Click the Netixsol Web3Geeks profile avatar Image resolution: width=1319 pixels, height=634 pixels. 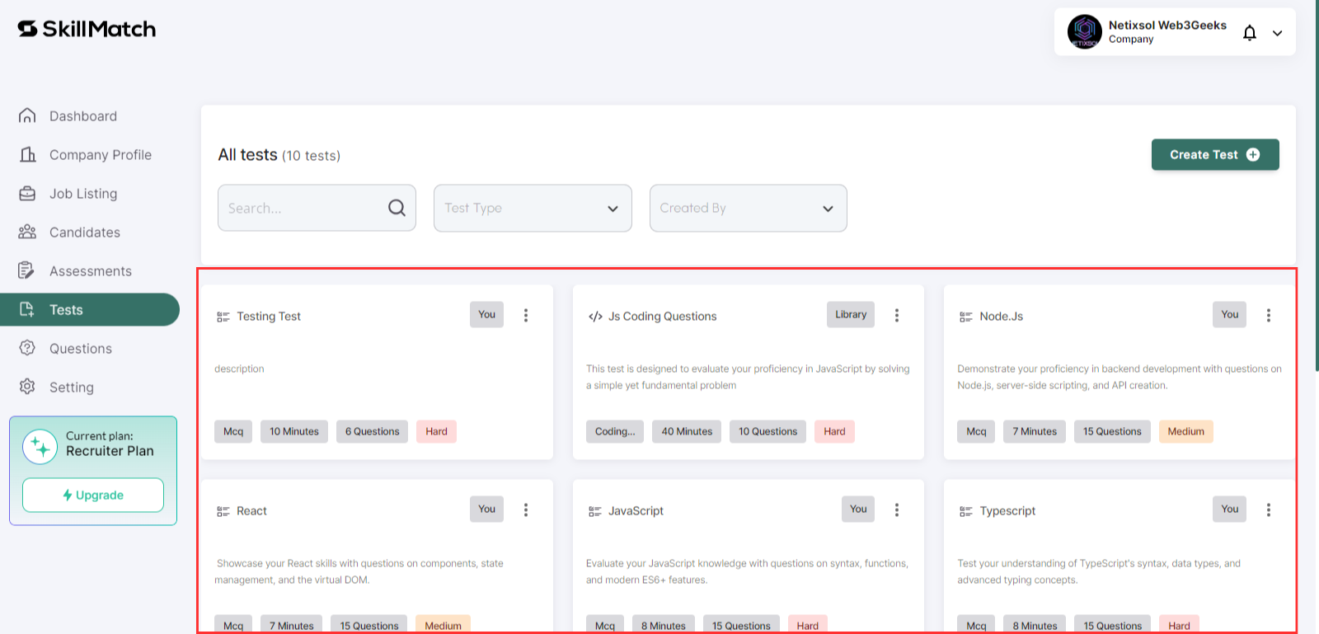coord(1084,32)
